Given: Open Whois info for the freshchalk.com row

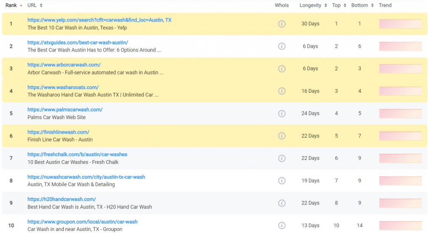Looking at the screenshot, I should coord(282,158).
